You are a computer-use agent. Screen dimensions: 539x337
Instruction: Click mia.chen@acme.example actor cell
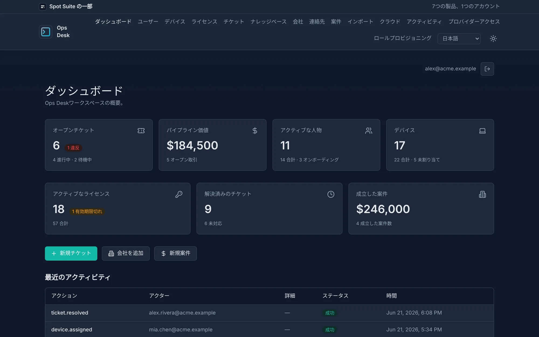(181, 330)
